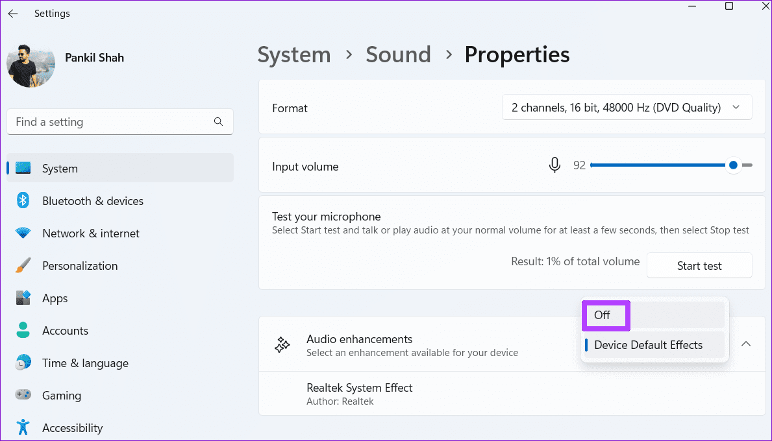The image size is (772, 441).
Task: Select Sound in the breadcrumb
Action: pos(398,54)
